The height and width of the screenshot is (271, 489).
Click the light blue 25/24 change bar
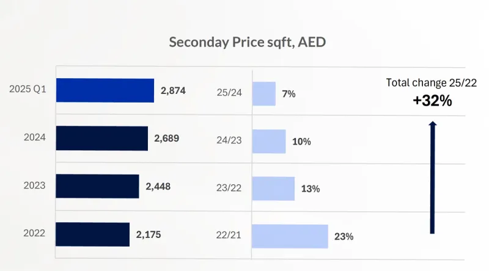tap(263, 93)
